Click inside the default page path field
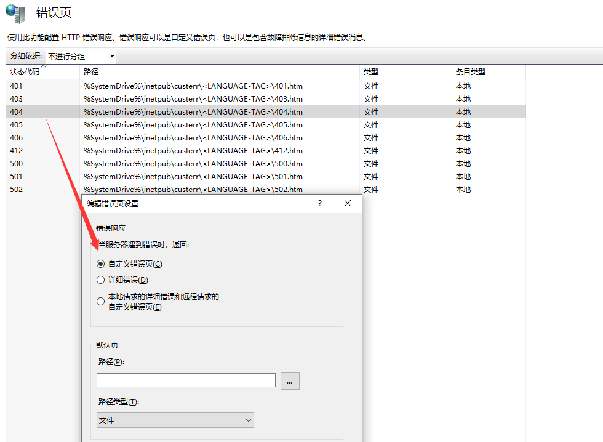 186,380
